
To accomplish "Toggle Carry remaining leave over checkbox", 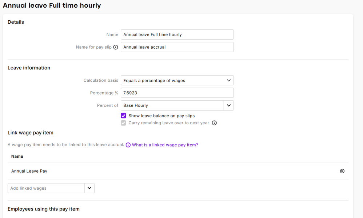I will tap(124, 123).
